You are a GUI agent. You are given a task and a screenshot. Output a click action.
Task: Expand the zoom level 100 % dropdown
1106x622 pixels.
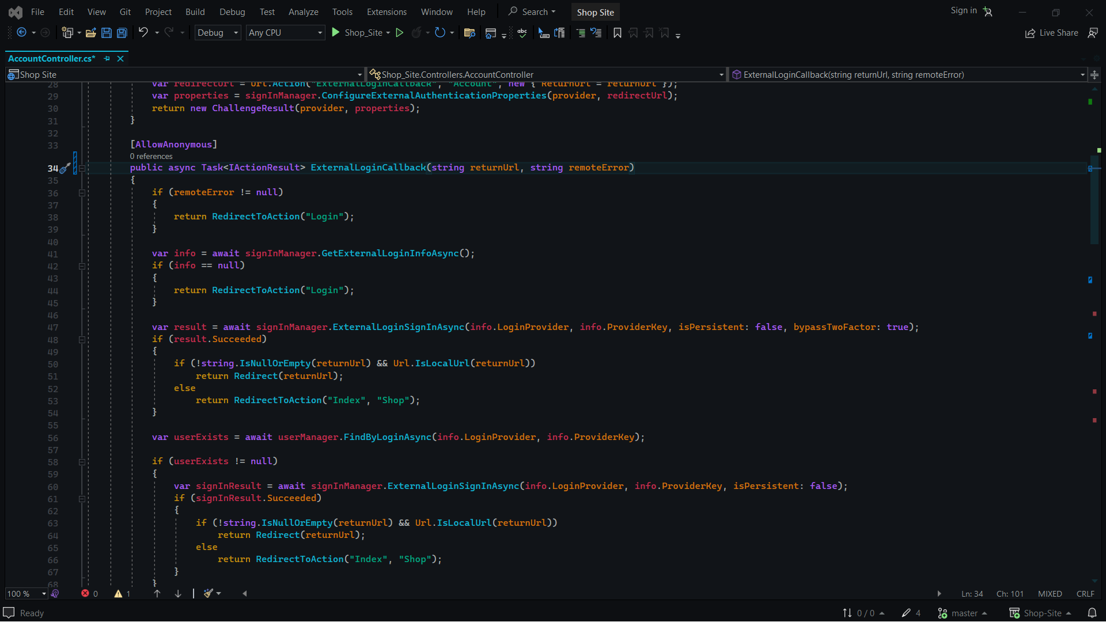pos(44,594)
